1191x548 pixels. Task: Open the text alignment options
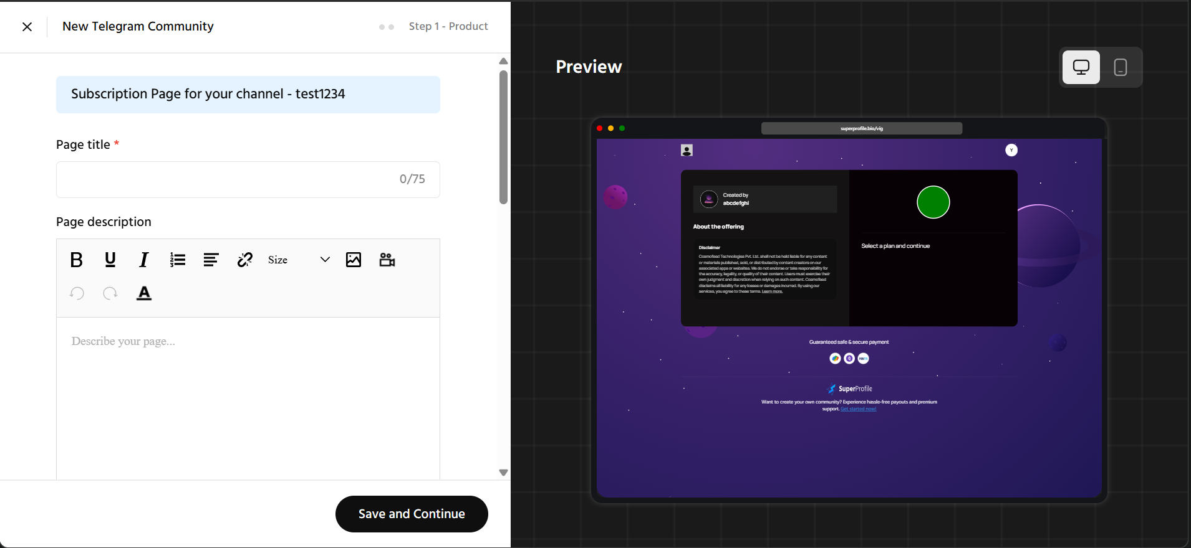(x=211, y=260)
